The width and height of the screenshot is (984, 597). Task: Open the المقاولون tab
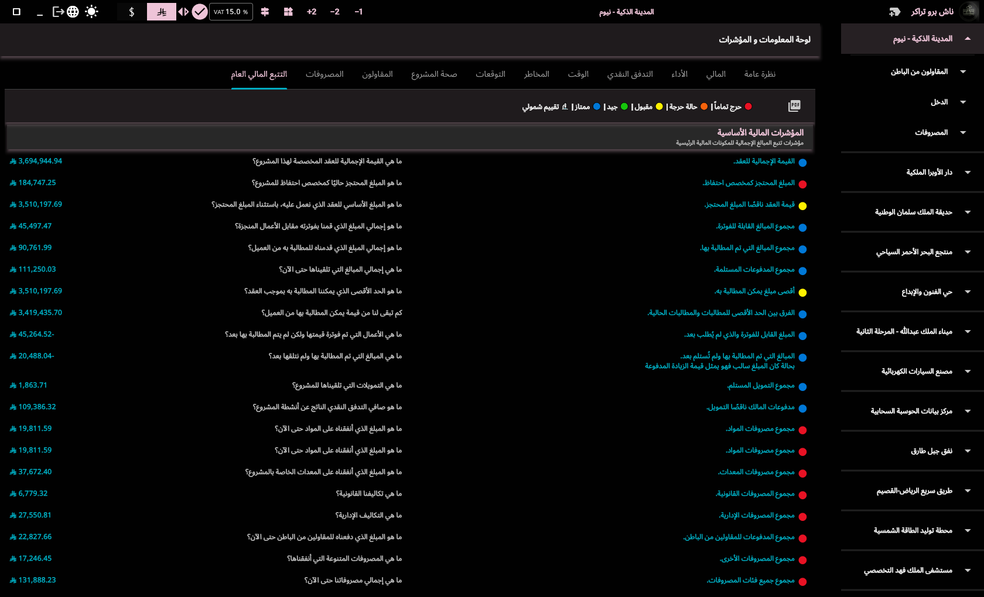pos(377,74)
